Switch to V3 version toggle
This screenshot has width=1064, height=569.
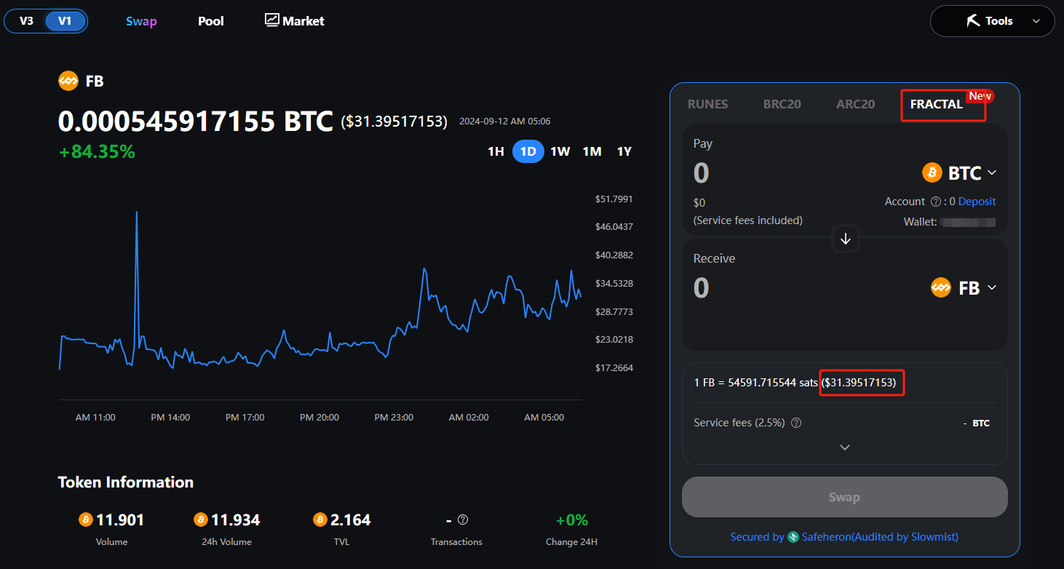click(x=26, y=21)
